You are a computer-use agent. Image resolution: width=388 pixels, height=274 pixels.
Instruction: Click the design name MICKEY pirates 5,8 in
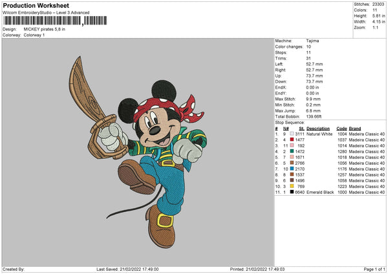[x=45, y=29]
